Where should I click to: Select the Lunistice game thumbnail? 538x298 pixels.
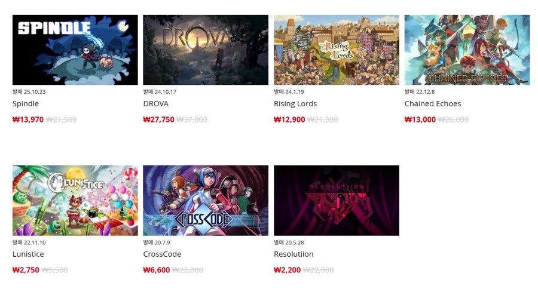coord(75,200)
